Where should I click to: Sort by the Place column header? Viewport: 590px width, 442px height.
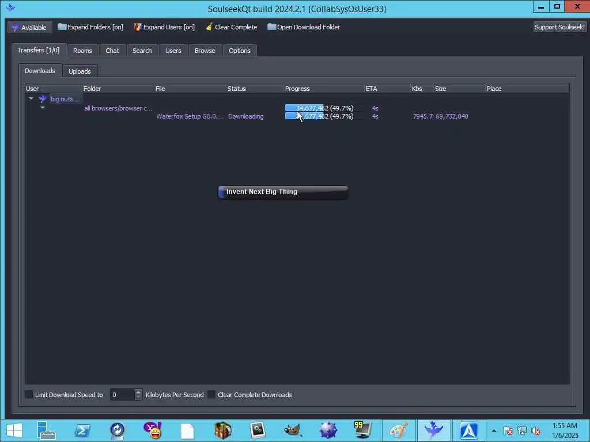(527, 89)
